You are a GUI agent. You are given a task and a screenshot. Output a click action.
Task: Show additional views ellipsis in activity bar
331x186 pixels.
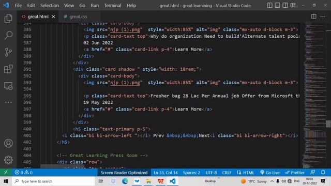(x=8, y=102)
